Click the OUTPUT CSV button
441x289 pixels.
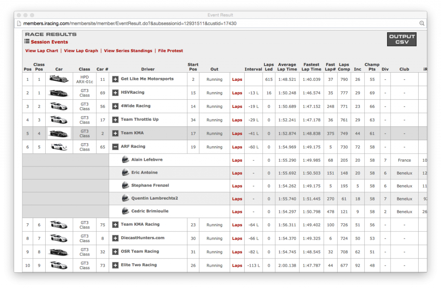point(402,39)
